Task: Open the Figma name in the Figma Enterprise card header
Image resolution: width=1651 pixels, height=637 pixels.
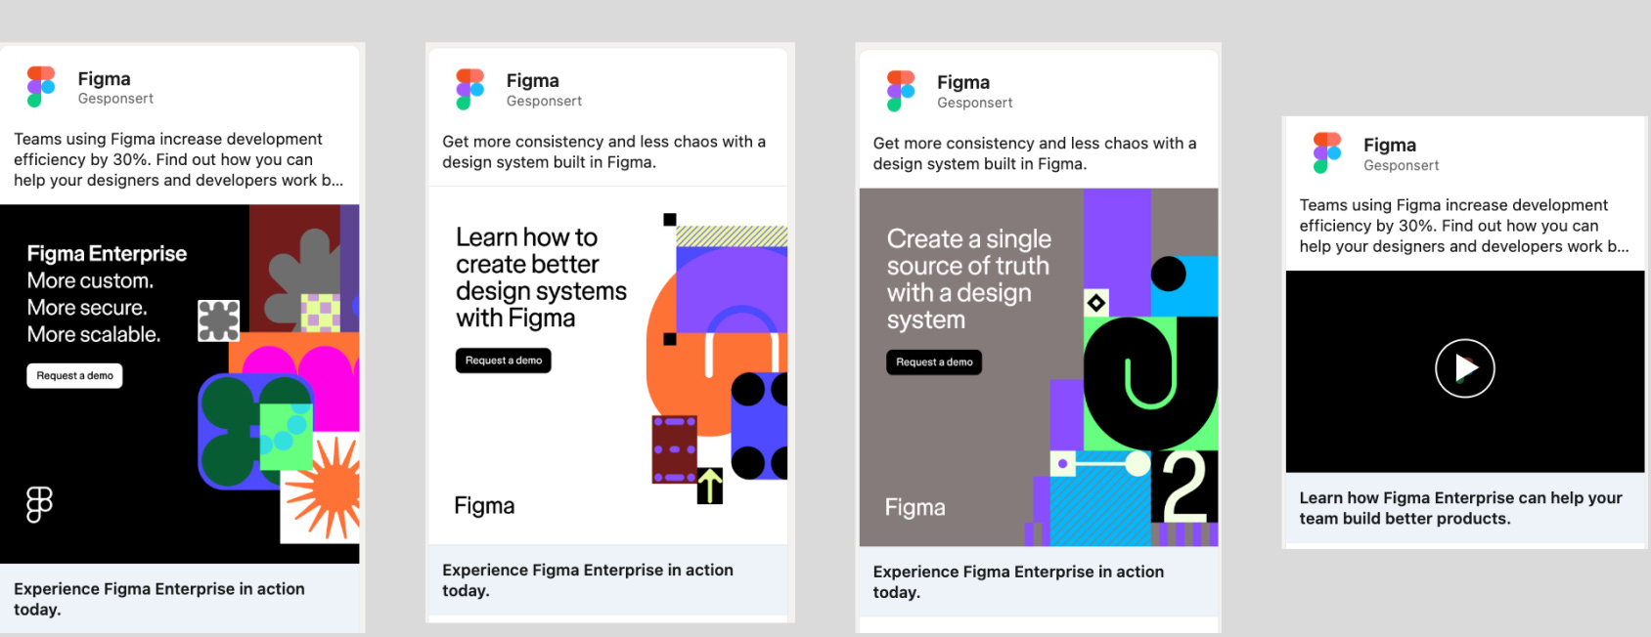Action: pyautogui.click(x=104, y=78)
